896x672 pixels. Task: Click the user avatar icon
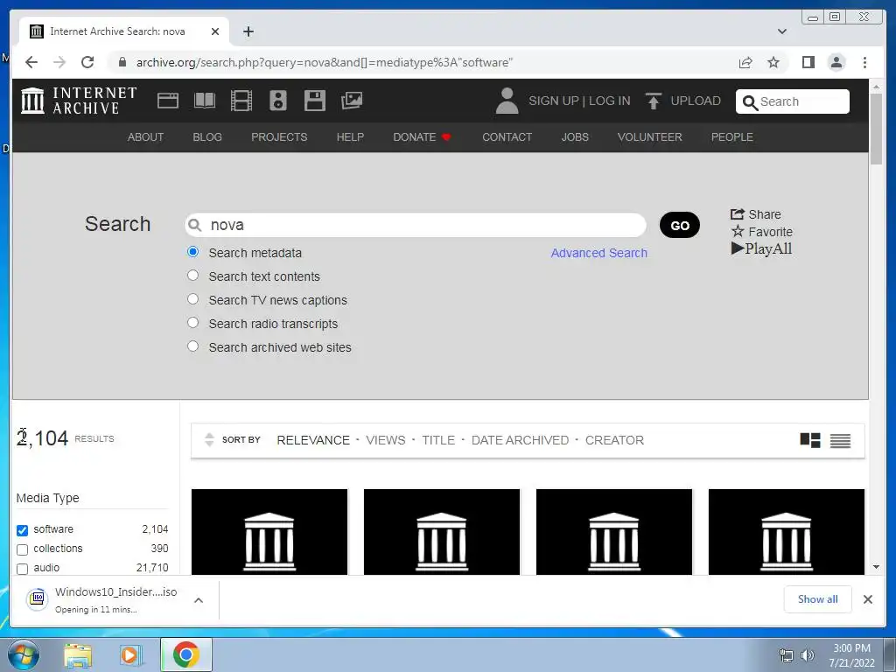pyautogui.click(x=507, y=101)
